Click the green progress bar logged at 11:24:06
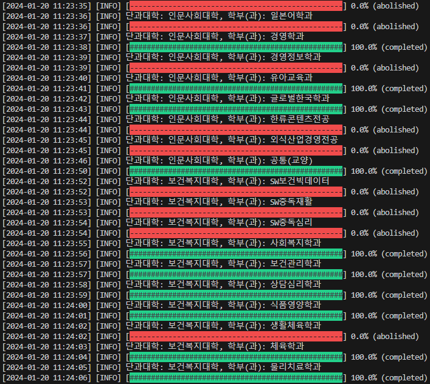Viewport: 430px width, 384px height. 236,378
